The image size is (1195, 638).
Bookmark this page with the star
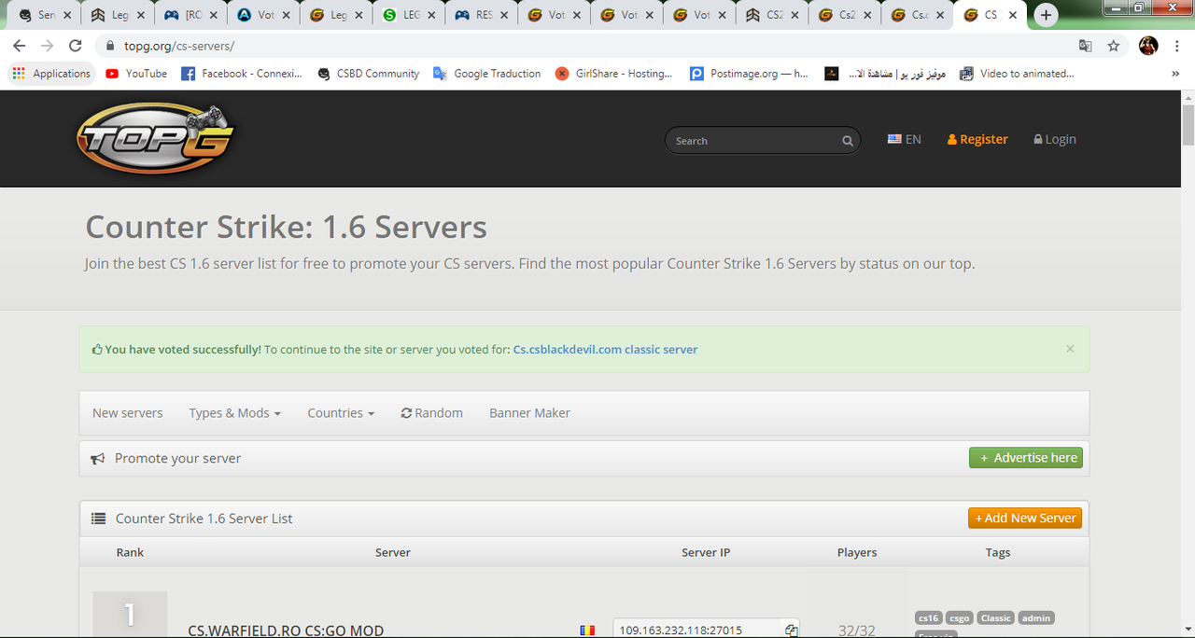[1113, 46]
